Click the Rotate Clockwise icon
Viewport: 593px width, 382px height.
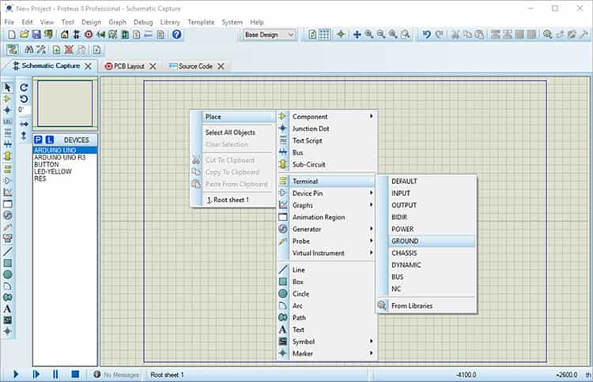[x=24, y=88]
